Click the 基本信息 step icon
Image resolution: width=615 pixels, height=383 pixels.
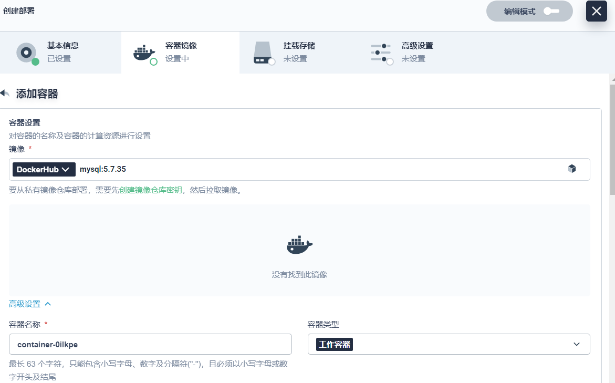[27, 53]
